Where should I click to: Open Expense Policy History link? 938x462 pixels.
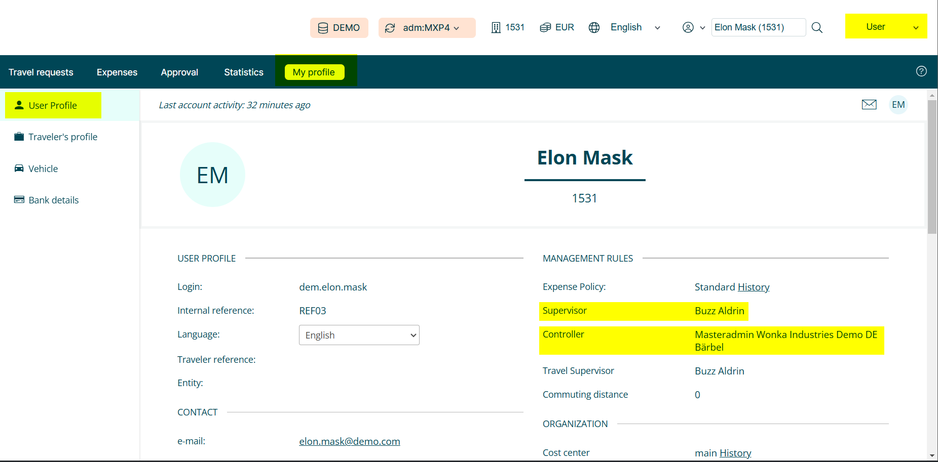click(x=753, y=287)
